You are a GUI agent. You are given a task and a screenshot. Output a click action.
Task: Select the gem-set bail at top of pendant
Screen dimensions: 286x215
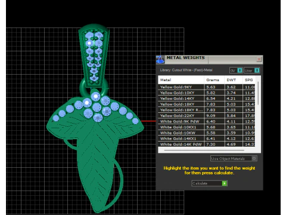(x=94, y=56)
